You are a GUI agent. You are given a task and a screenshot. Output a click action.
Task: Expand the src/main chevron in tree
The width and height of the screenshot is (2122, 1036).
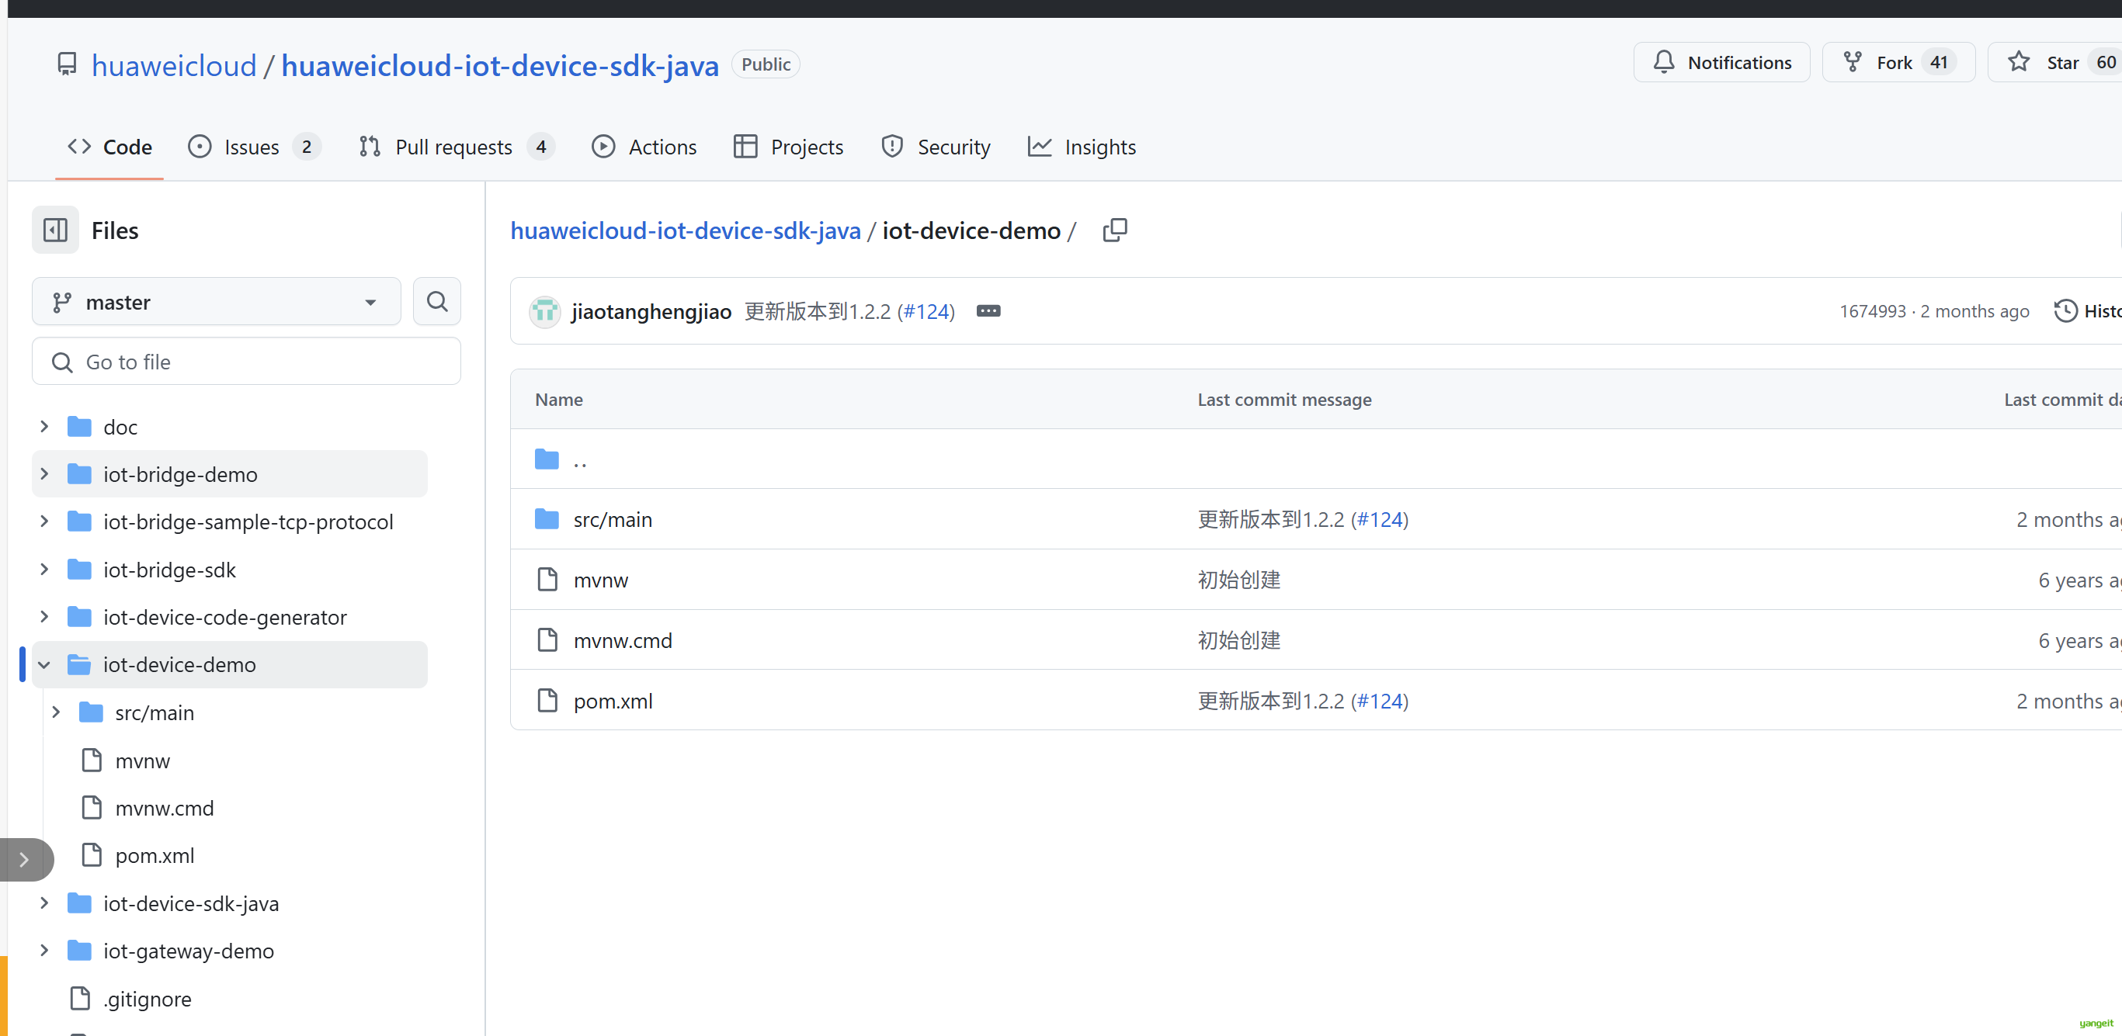point(56,712)
